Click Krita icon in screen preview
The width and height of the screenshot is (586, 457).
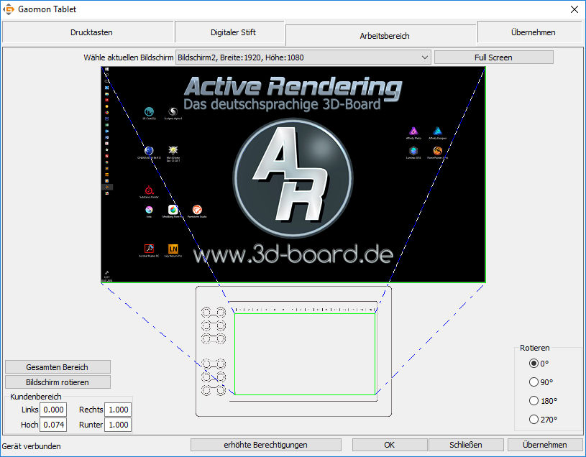[x=149, y=210]
